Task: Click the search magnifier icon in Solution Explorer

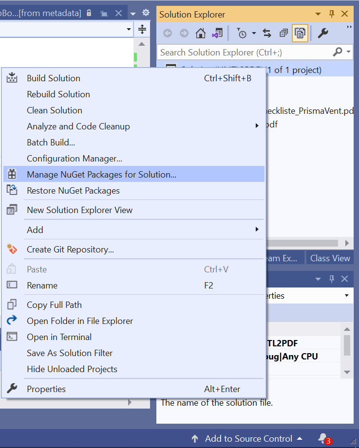Action: 338,52
